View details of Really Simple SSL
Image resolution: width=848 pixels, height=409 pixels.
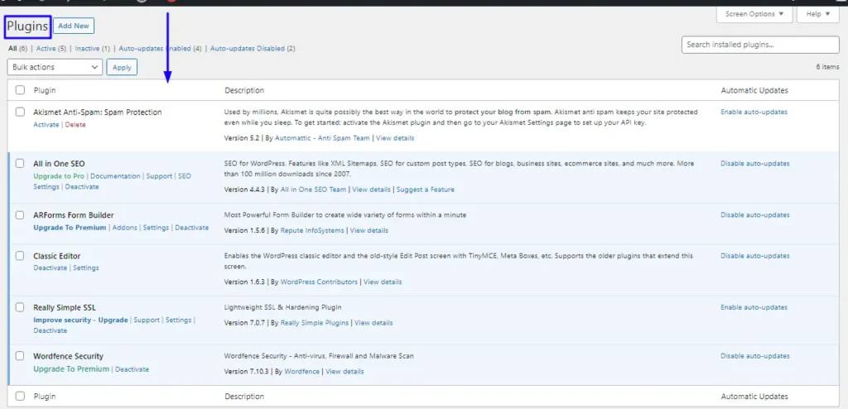pyautogui.click(x=373, y=323)
